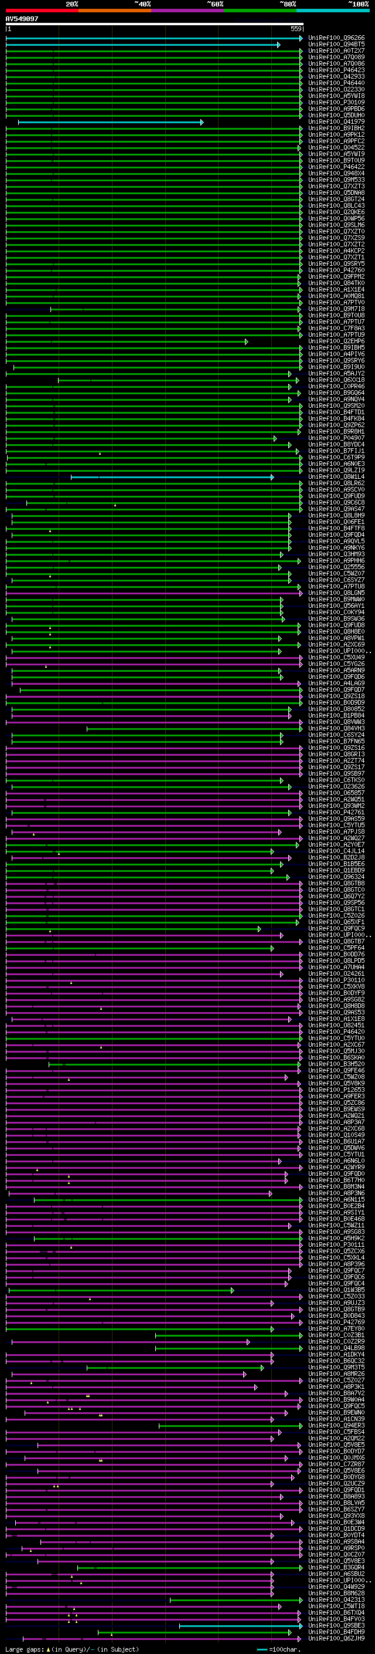
Task: Select hit label UniRef100_Q4W929
Action: point(336,1586)
